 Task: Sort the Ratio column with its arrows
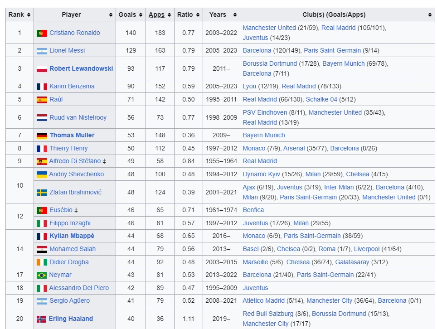198,15
